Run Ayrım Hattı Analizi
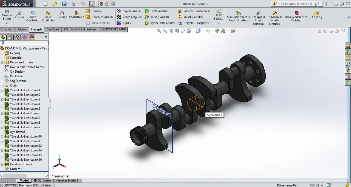Screen dimensions: 351x187 click(x=160, y=23)
